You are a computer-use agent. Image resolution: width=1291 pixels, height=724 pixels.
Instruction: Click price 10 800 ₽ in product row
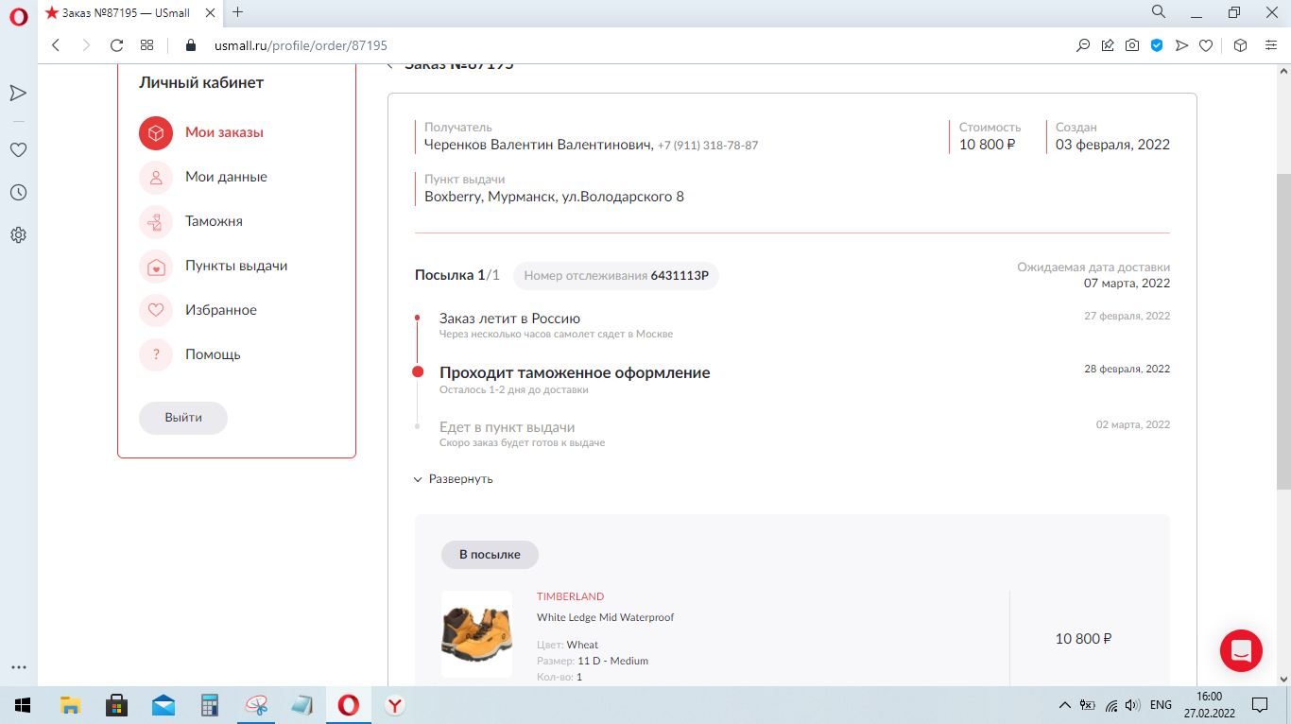pyautogui.click(x=1083, y=639)
